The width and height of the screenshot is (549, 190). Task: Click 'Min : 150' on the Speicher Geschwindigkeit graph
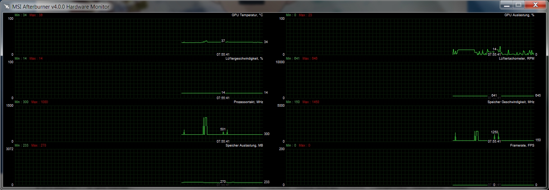(293, 102)
